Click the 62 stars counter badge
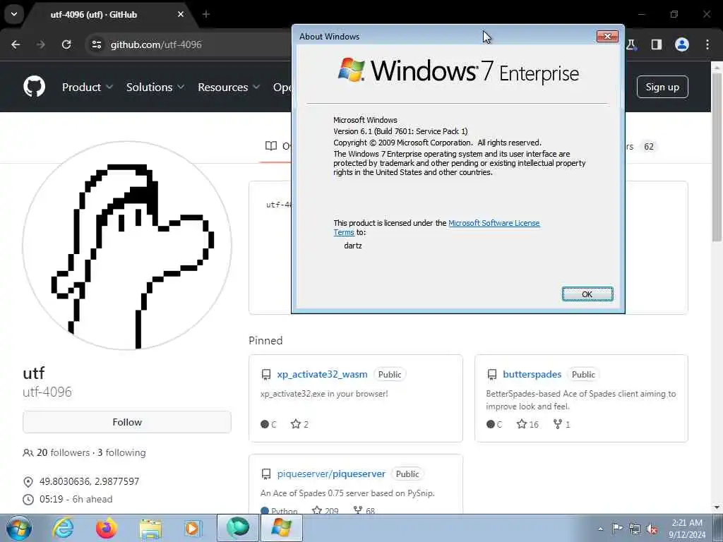Image resolution: width=723 pixels, height=542 pixels. [648, 147]
